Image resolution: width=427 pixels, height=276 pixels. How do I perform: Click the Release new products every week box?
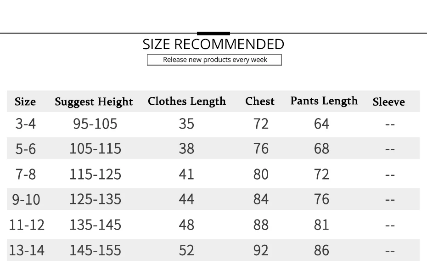[x=214, y=60]
